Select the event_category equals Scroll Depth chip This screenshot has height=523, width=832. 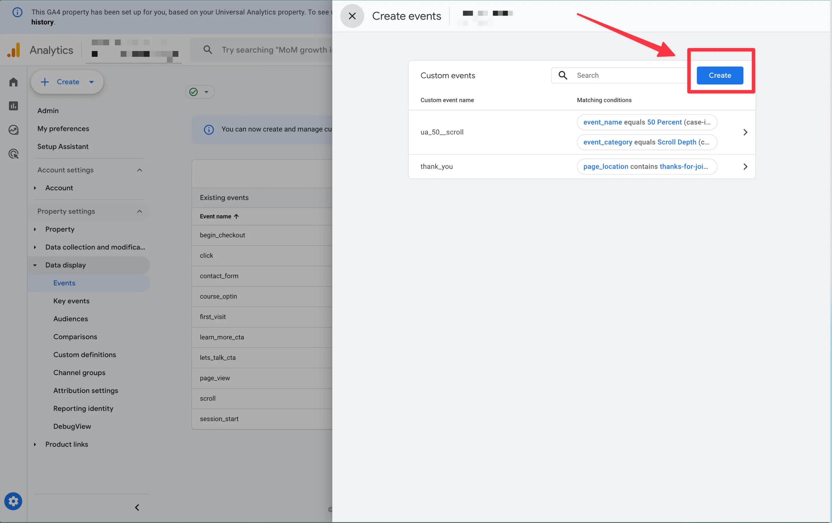pos(647,142)
